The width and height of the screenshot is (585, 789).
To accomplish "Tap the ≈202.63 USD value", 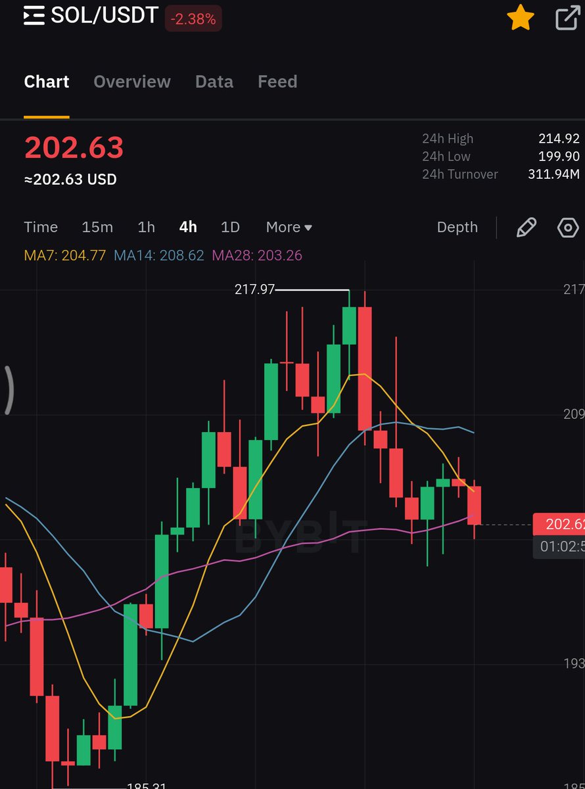I will [x=70, y=179].
